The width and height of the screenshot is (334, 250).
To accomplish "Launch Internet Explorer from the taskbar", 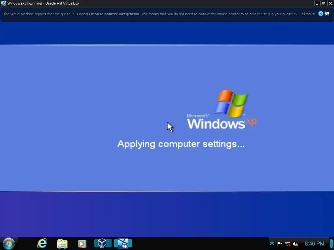I will 42,243.
